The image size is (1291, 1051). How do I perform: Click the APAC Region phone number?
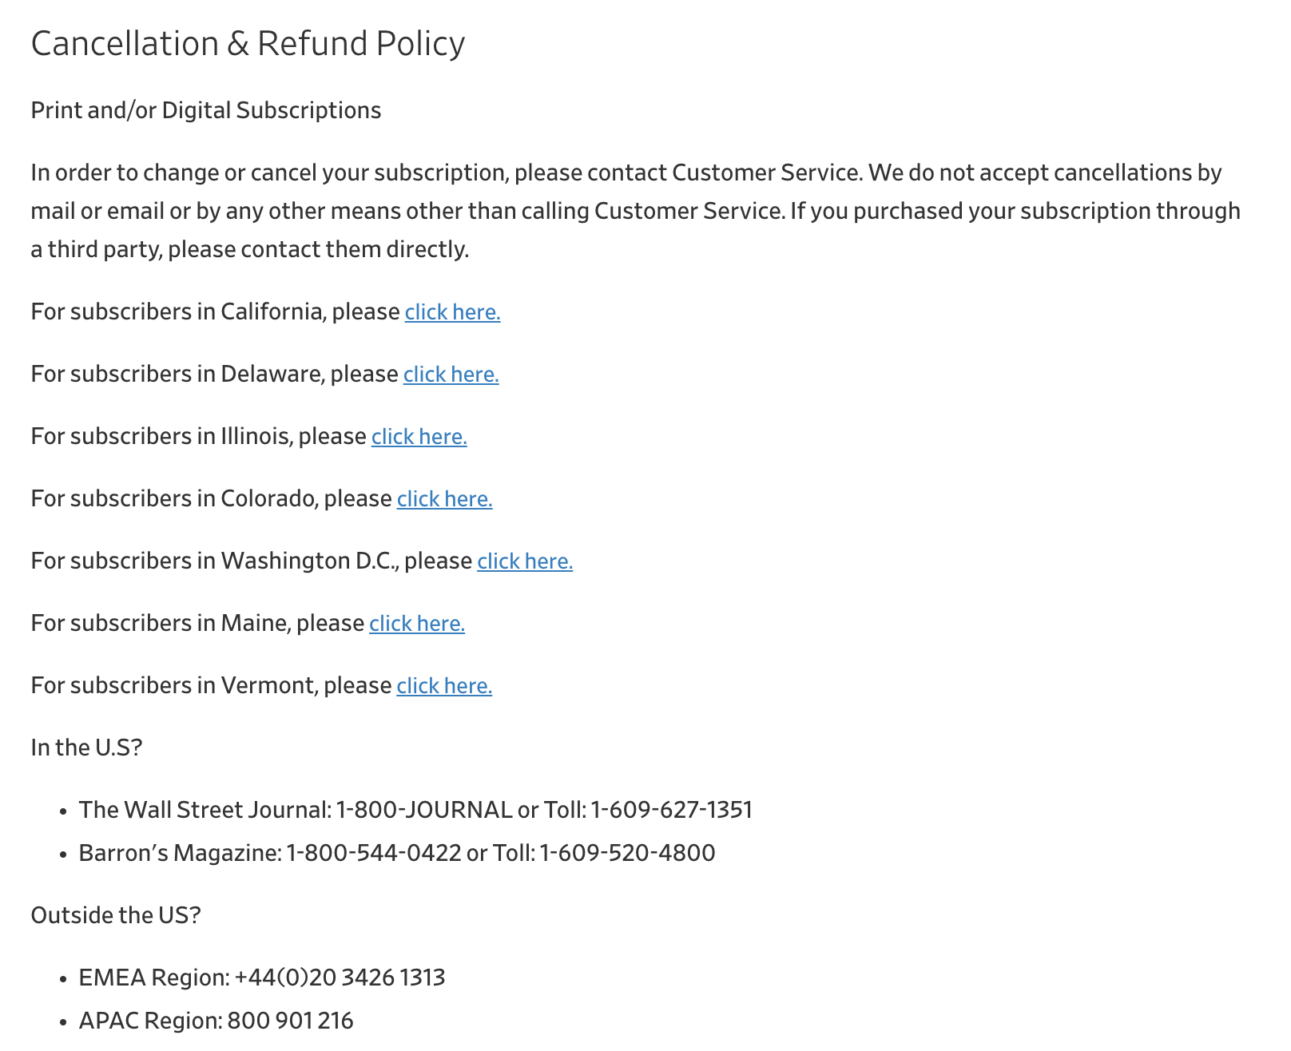coord(290,1021)
